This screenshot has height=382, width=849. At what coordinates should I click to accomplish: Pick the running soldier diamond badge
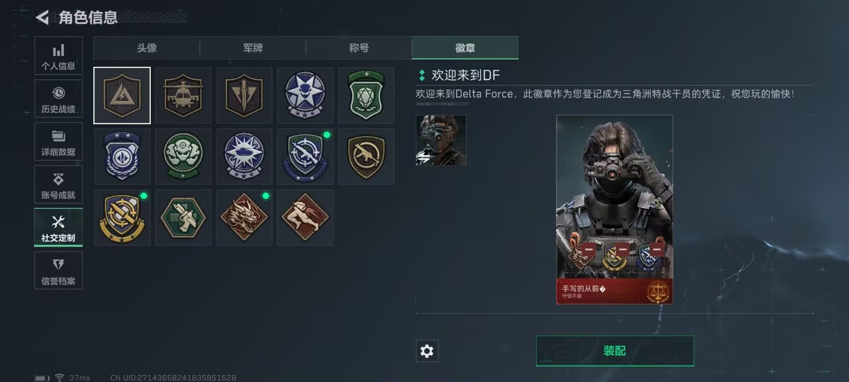coord(305,218)
